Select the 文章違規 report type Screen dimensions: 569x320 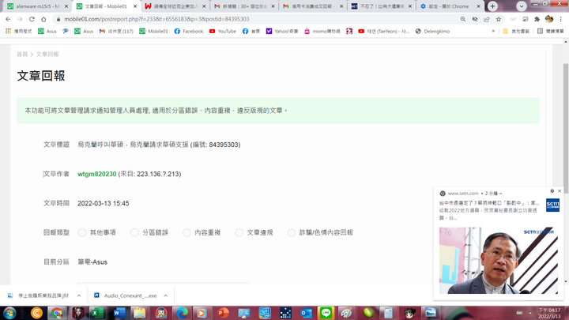(x=239, y=232)
